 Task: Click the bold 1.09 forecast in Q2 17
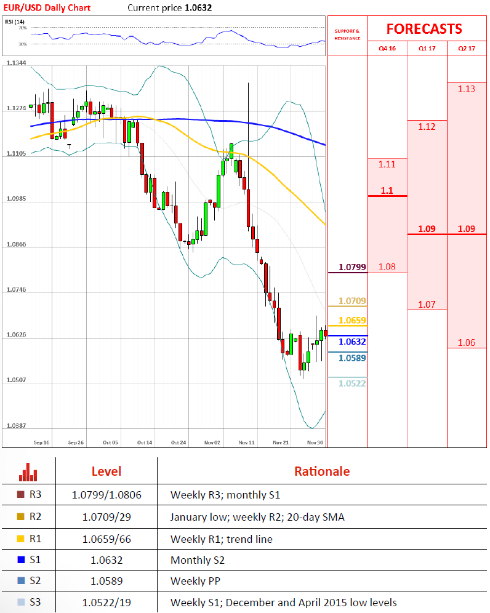(x=467, y=229)
